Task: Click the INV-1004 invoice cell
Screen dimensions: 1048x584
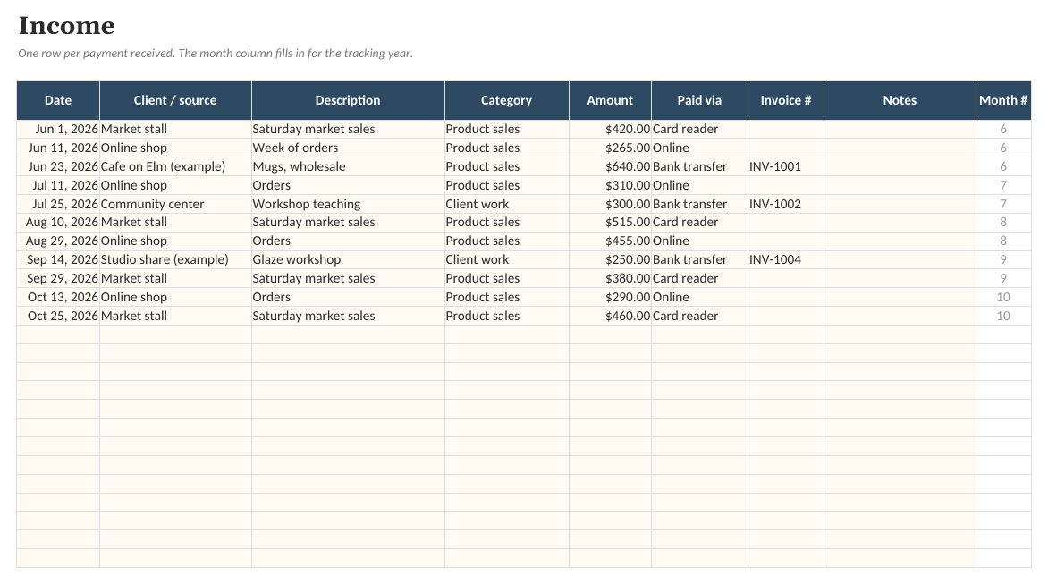Action: pyautogui.click(x=786, y=259)
